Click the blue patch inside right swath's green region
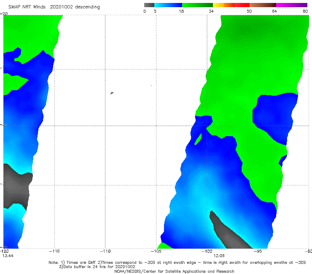Viewport: 312px width, 274px height. pos(274,118)
